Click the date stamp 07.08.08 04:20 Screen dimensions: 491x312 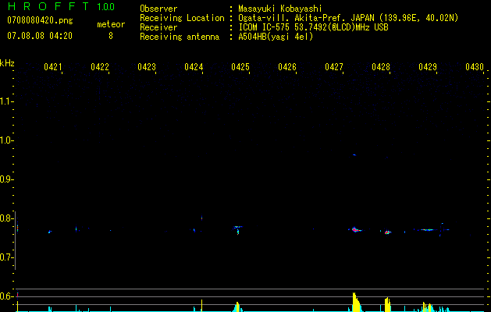pos(40,36)
